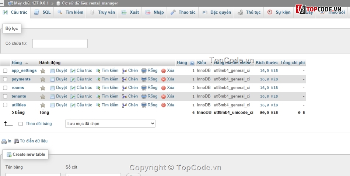
Task: Enable the Theo dõi bảng checkbox
Action: (21, 124)
